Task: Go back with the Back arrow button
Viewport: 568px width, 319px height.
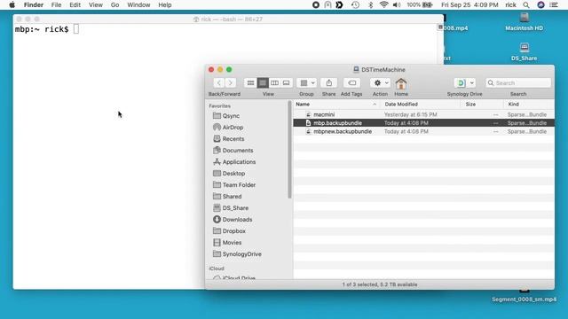Action: tap(219, 82)
